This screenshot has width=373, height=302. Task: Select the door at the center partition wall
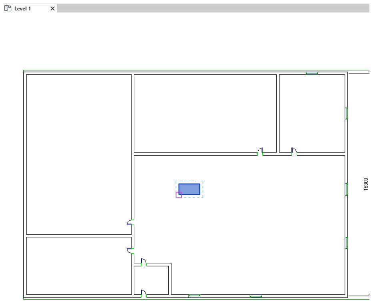pos(260,150)
